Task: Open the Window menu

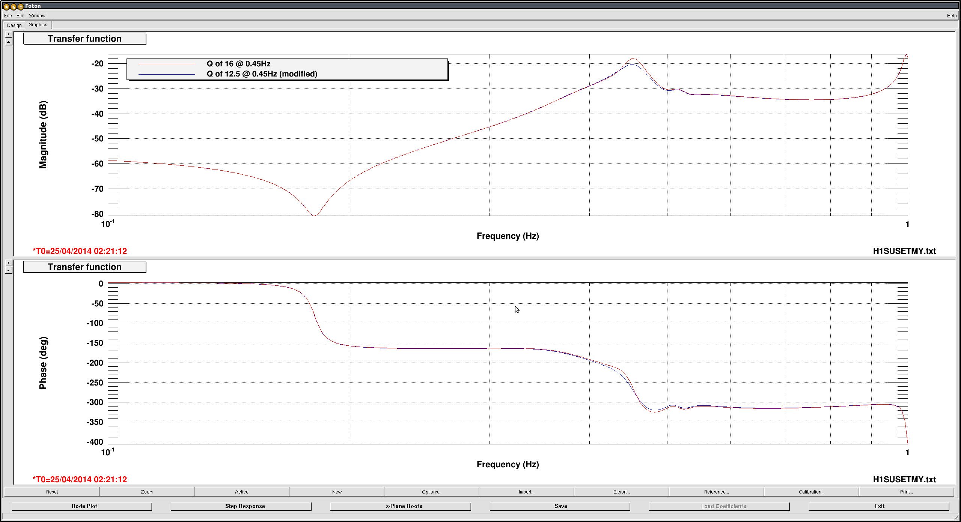Action: [x=37, y=16]
